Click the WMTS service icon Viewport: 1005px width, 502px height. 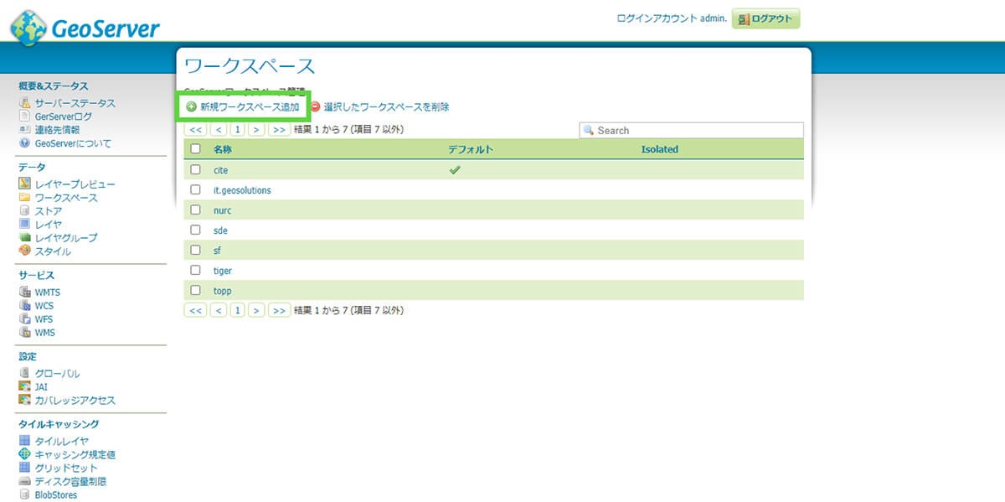(24, 292)
